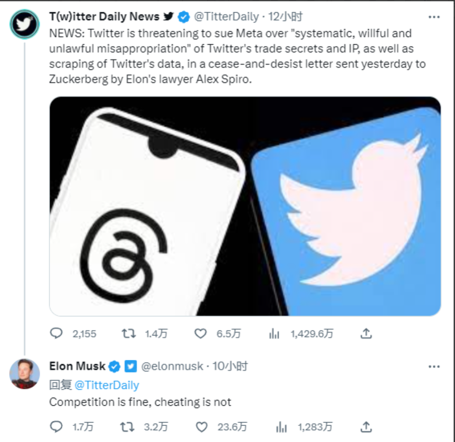Click the @TitterDaily mention in reply
Screen dimensions: 455x442
pyautogui.click(x=107, y=385)
